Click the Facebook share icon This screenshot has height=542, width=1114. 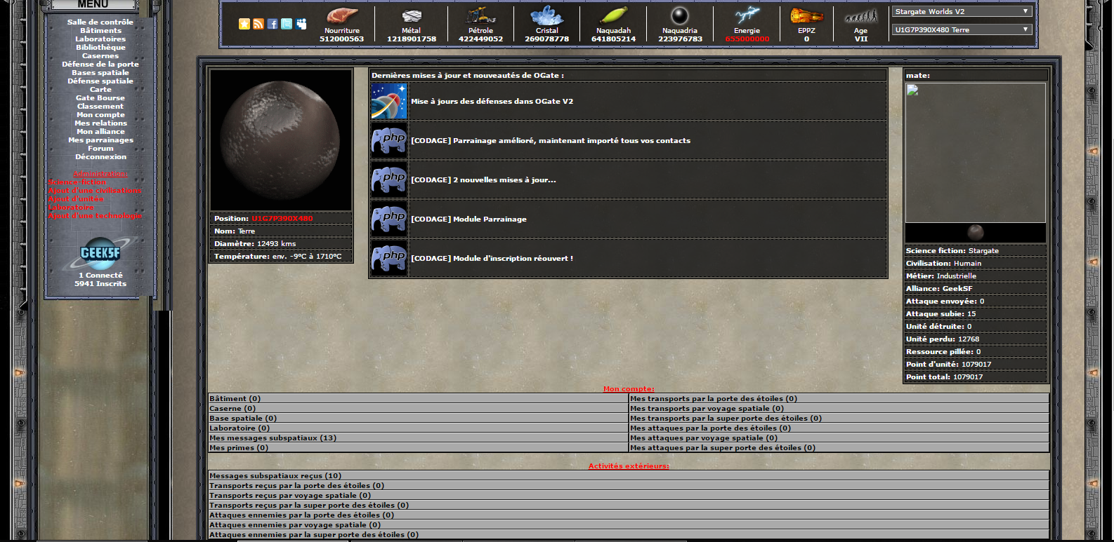273,24
